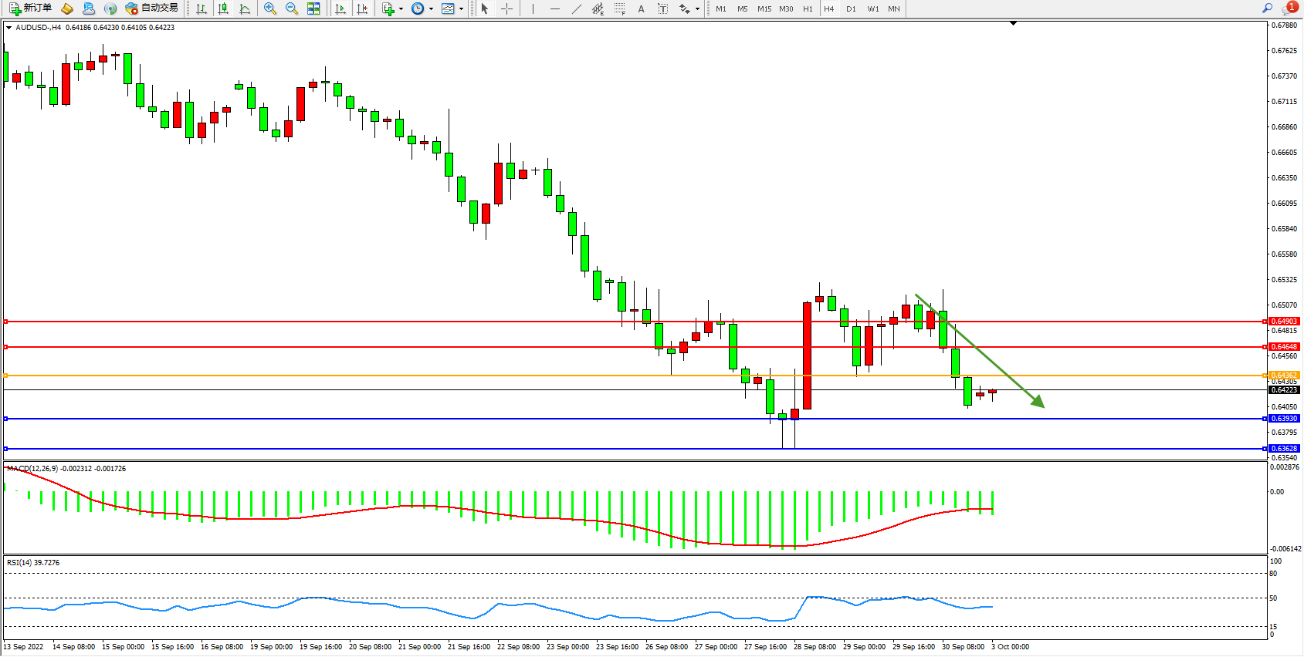
Task: Switch to the D1 timeframe
Action: point(851,8)
